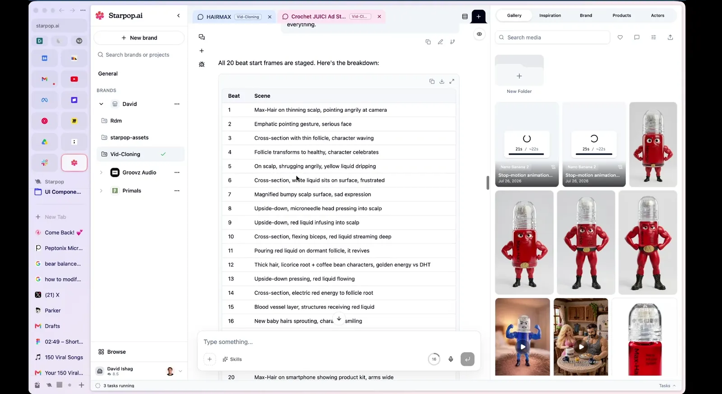Viewport: 722px width, 394px height.
Task: Toggle the eye preview visibility button
Action: [x=479, y=34]
